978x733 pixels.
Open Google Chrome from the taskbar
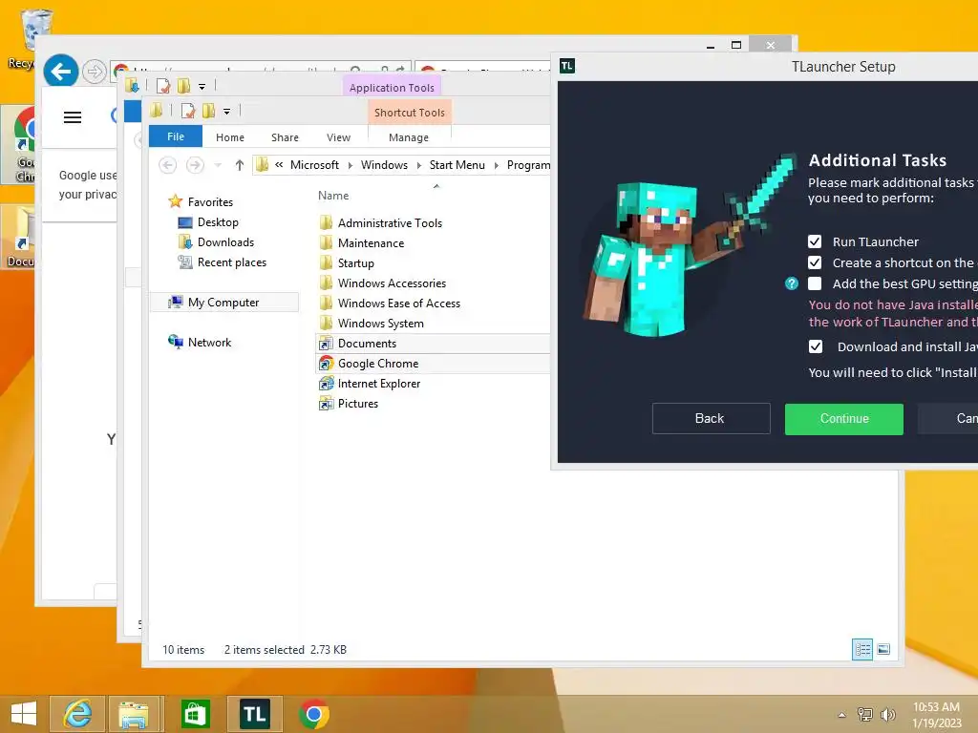(313, 714)
